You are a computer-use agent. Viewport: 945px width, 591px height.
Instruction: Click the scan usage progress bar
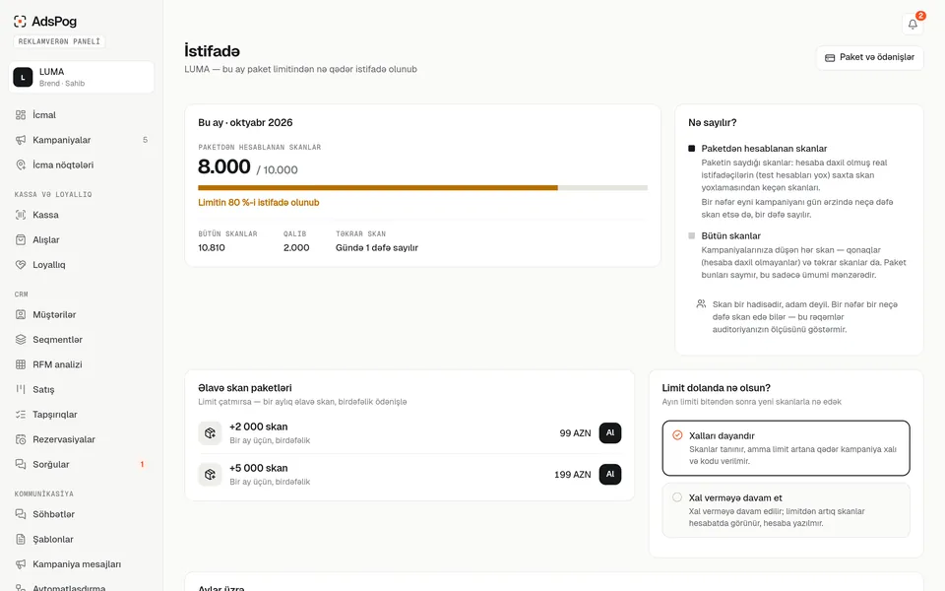[422, 187]
